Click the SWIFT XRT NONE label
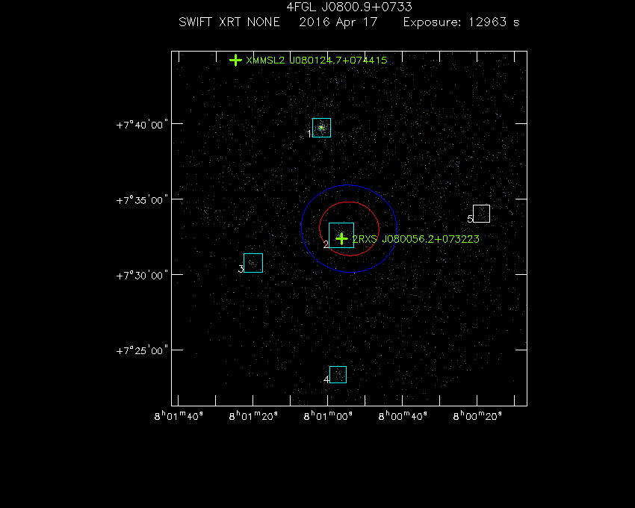The width and height of the screenshot is (635, 508). point(229,22)
